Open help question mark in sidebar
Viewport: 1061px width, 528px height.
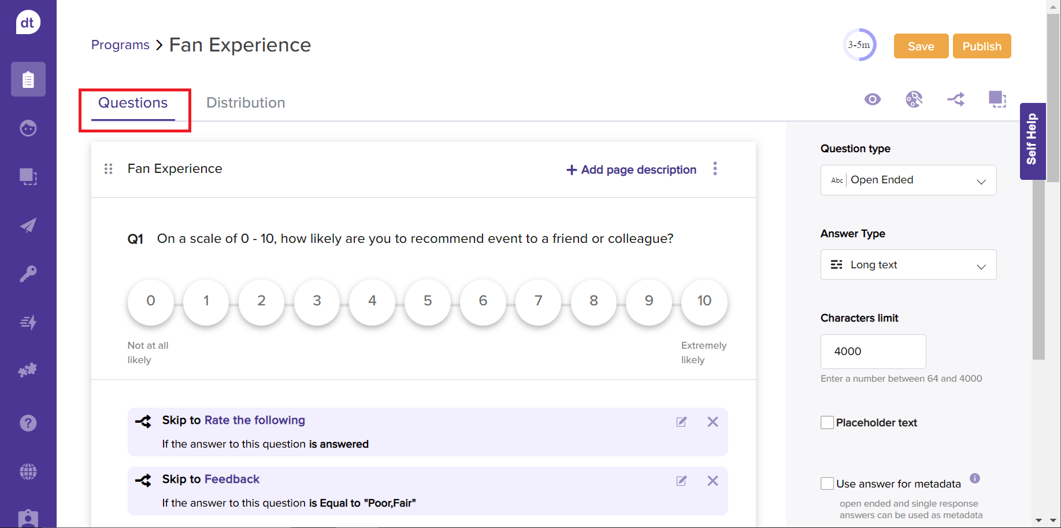coord(28,423)
